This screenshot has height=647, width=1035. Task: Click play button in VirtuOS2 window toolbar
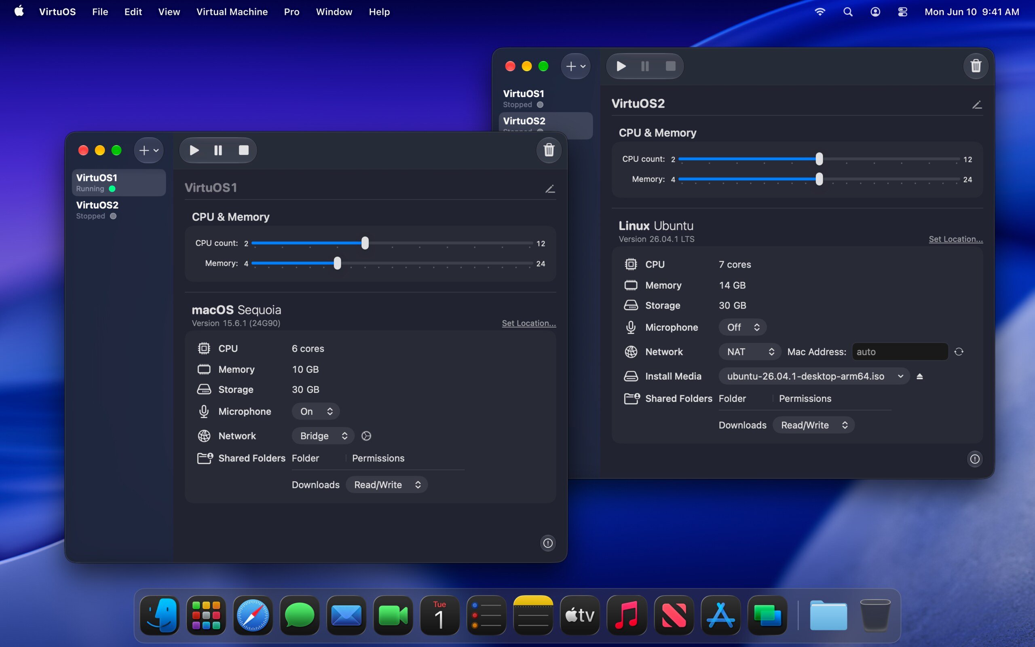pyautogui.click(x=621, y=66)
